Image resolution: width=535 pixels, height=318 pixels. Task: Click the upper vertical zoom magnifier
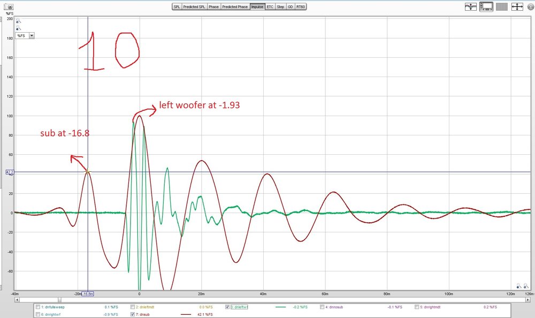tap(18, 21)
